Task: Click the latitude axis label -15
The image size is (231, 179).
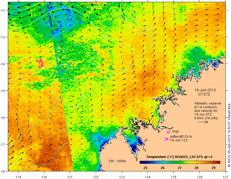Action: click(3, 91)
